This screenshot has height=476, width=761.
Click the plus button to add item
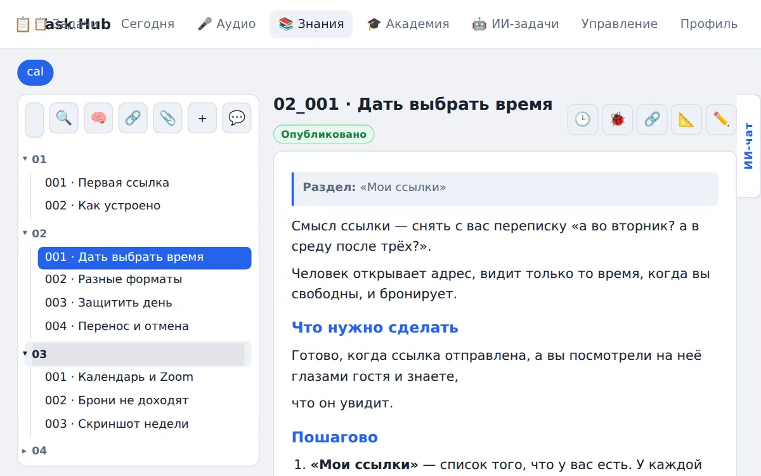[x=202, y=118]
